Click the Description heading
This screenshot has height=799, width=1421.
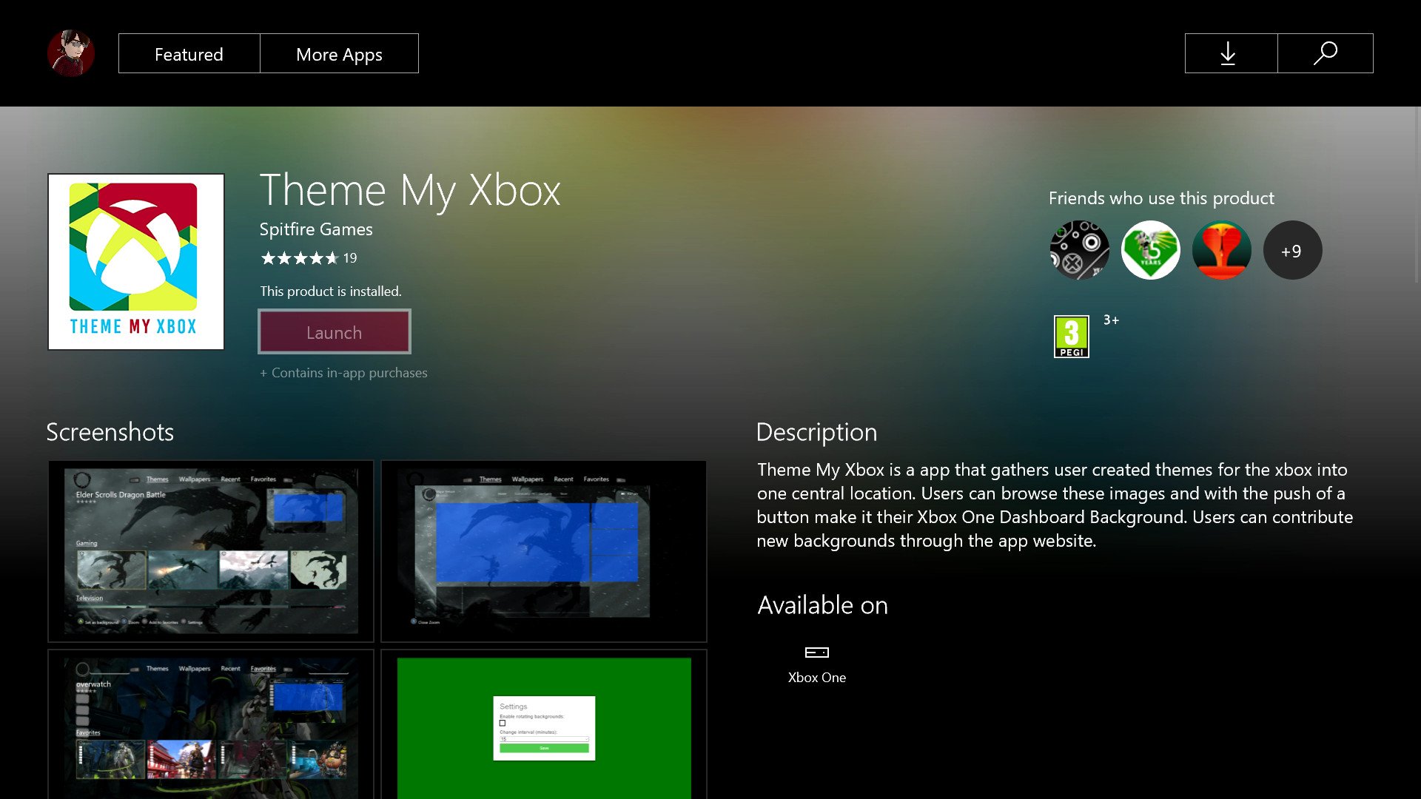click(x=816, y=432)
